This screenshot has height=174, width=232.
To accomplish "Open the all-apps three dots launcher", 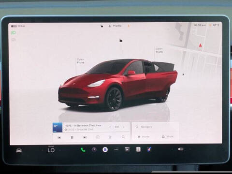I will point(116,150).
